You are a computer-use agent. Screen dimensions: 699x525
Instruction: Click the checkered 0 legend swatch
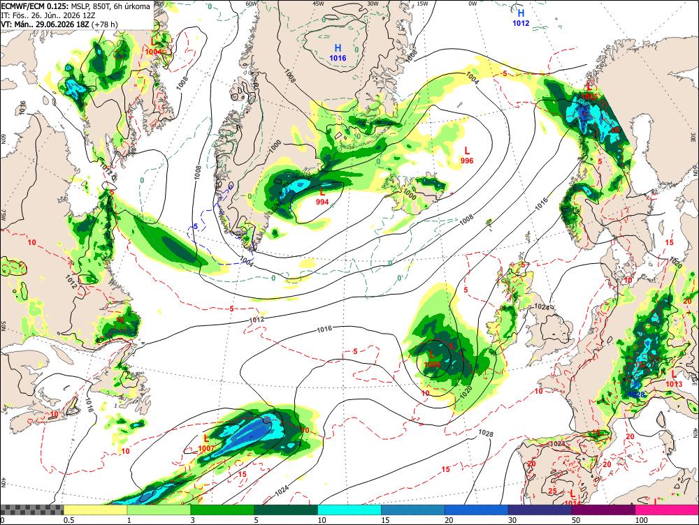[x=31, y=510]
